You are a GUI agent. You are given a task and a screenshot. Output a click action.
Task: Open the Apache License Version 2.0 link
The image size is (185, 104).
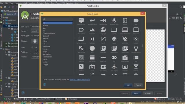[80, 79]
